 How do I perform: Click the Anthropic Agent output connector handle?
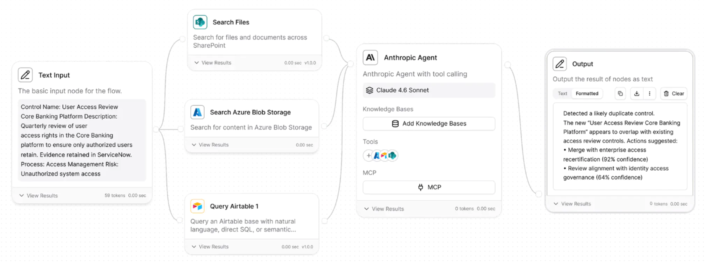point(507,64)
